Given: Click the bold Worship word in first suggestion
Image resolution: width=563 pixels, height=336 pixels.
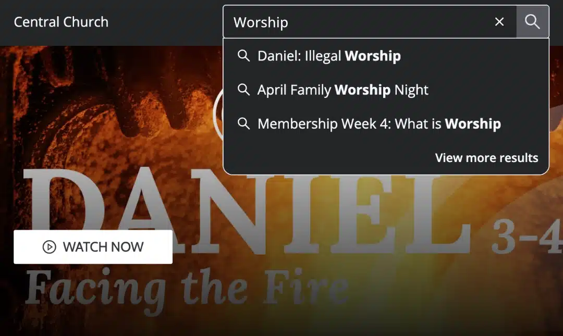Looking at the screenshot, I should (373, 56).
